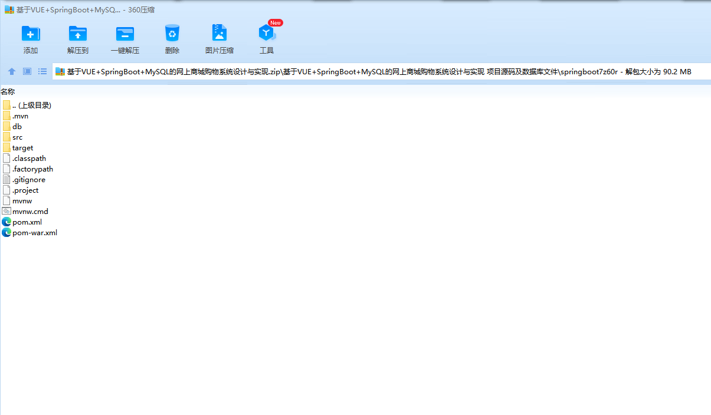Select the src folder
Viewport: 711px width, 415px height.
pyautogui.click(x=12, y=137)
